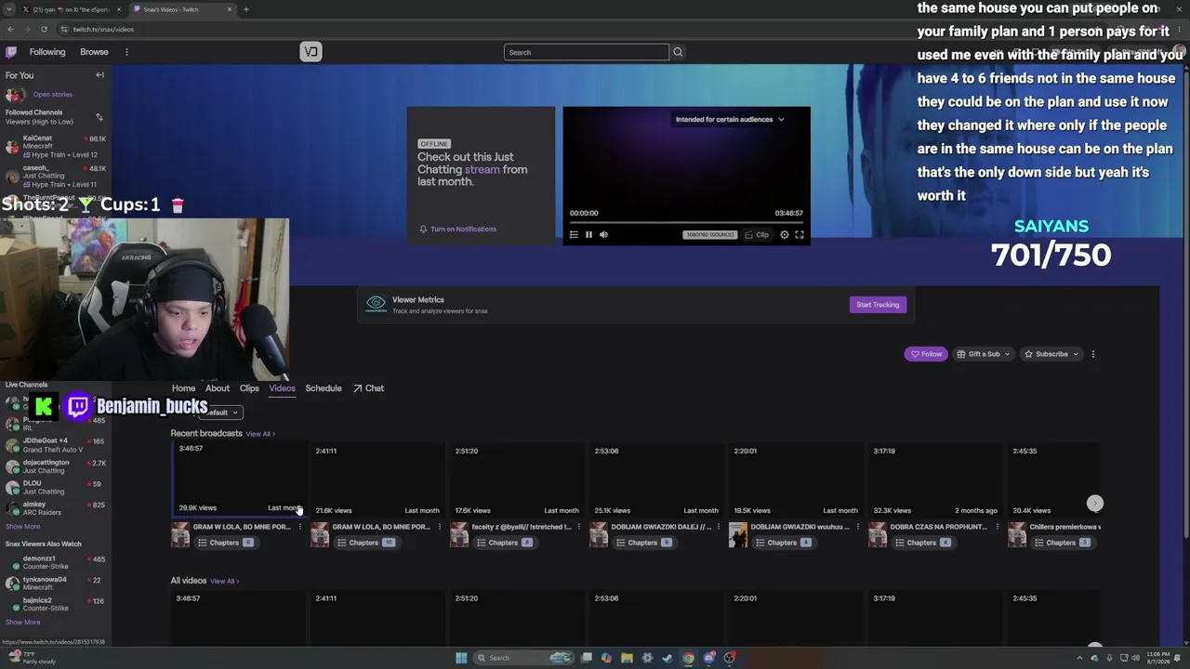Select the Videos channel tab
Image resolution: width=1190 pixels, height=669 pixels.
tap(282, 388)
